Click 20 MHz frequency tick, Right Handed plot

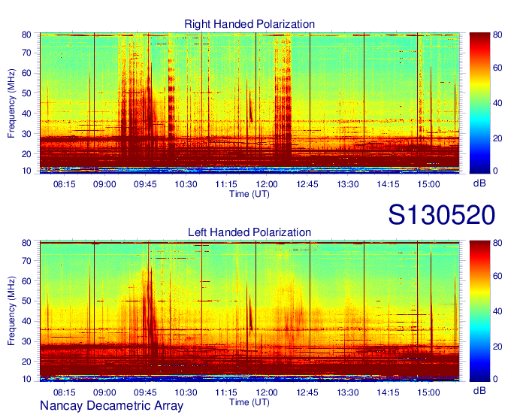point(26,154)
